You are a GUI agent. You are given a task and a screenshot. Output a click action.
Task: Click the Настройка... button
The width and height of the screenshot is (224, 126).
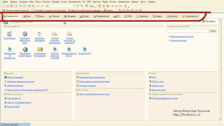pos(209,21)
